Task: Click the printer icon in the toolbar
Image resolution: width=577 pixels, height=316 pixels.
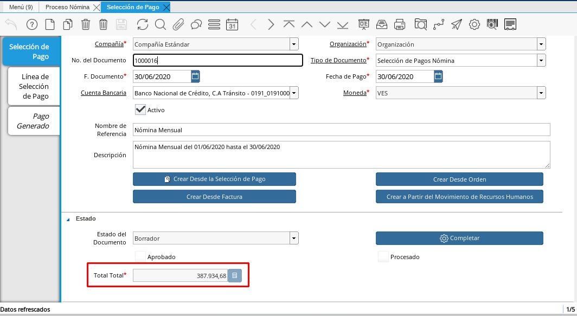Action: coord(400,24)
